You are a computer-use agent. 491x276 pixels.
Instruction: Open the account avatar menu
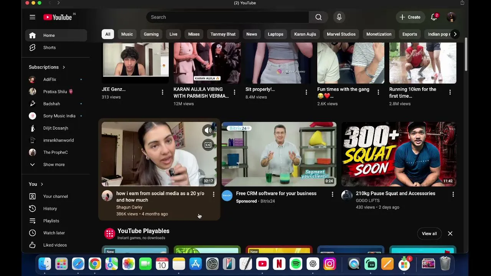(x=451, y=17)
